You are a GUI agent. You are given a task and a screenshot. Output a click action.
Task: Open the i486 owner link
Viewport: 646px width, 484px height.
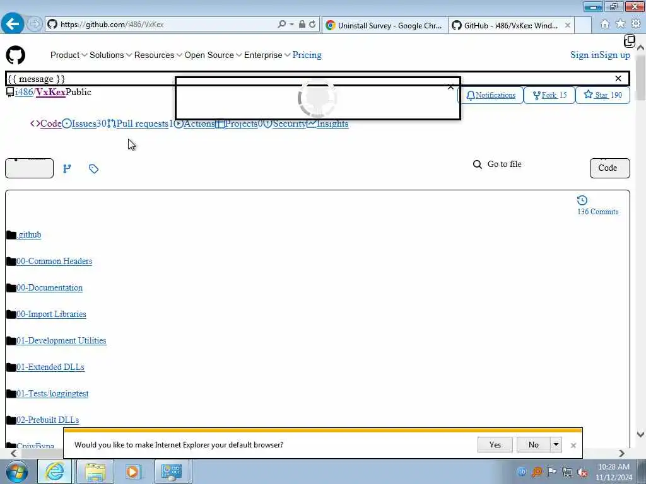24,92
